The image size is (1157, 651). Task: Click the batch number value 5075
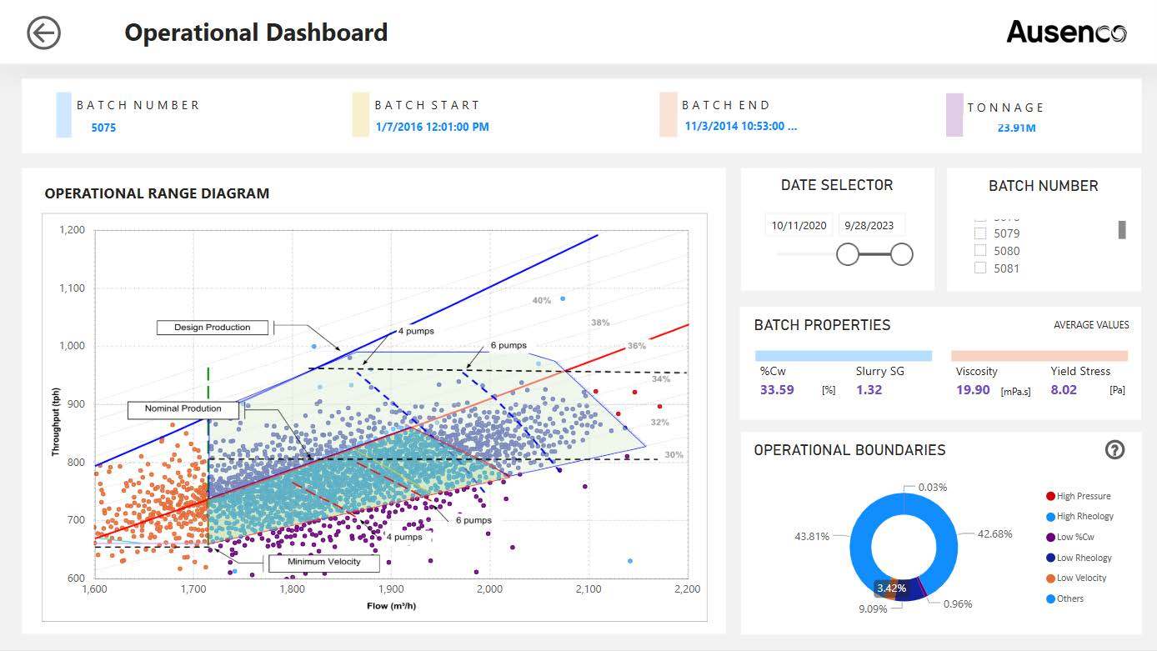(104, 128)
